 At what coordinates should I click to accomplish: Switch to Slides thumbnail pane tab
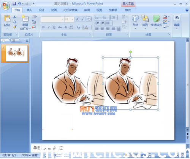pos(4,41)
